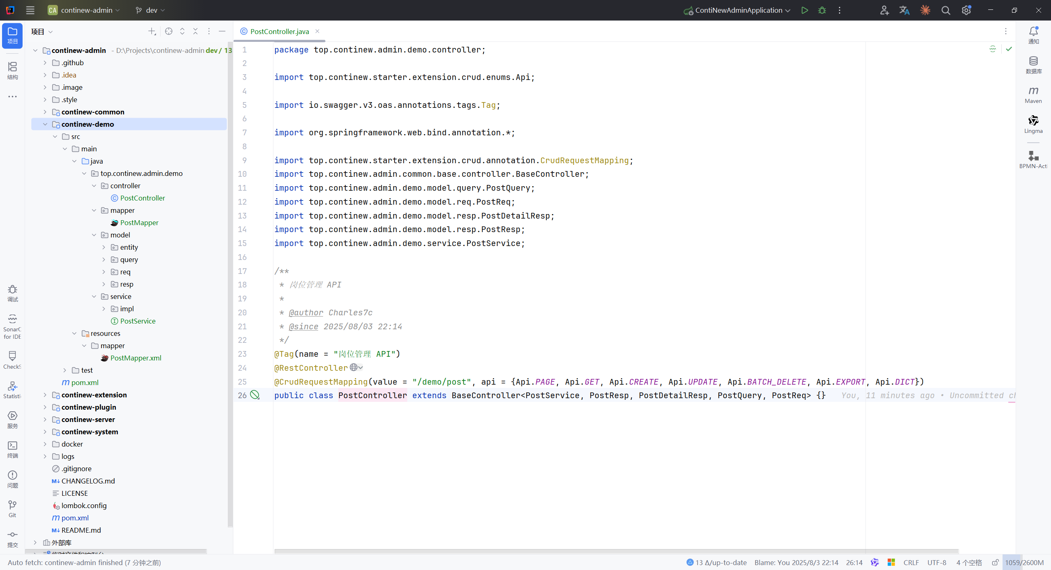Expand the entity package
The width and height of the screenshot is (1051, 570).
[104, 247]
